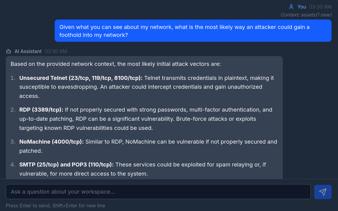Click the paper plane send icon
Screen dimensions: 338x211
(323, 192)
